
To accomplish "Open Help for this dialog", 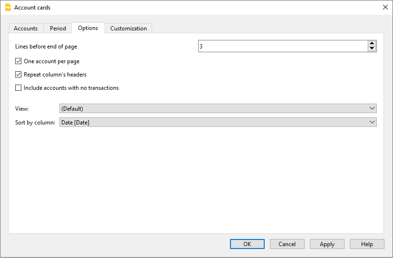I will pos(367,244).
